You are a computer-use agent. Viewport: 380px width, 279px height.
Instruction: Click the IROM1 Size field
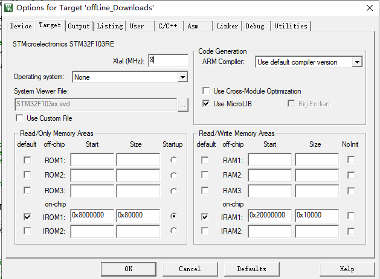[138, 216]
